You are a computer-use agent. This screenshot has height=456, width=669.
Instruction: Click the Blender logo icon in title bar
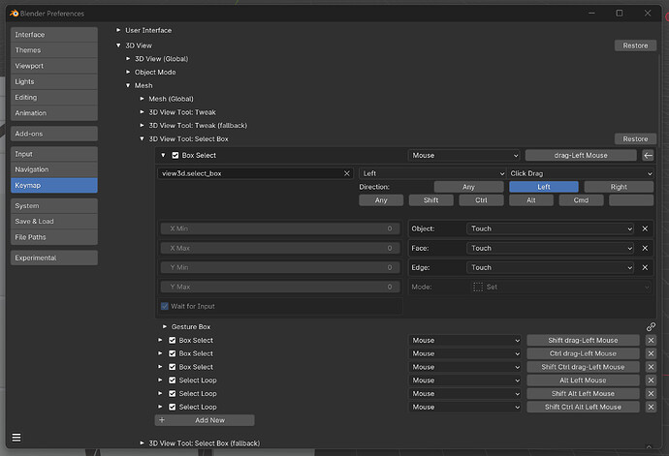pyautogui.click(x=15, y=14)
